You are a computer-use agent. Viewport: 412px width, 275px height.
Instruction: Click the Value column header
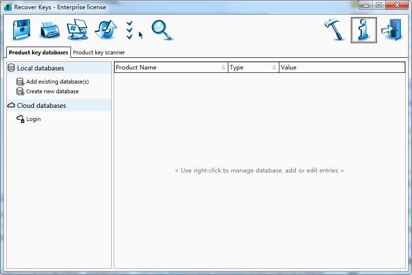(x=342, y=68)
